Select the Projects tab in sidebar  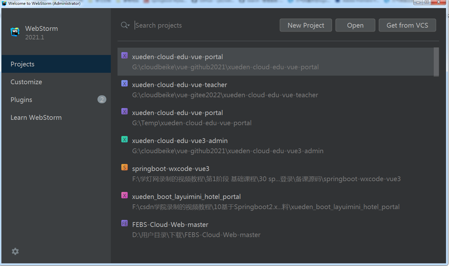pos(56,64)
